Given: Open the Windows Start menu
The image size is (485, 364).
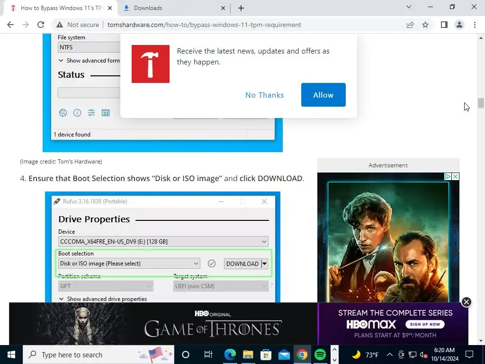Looking at the screenshot, I should pos(11,355).
